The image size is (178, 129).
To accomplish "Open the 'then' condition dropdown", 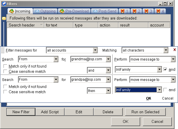I will click(x=108, y=91).
